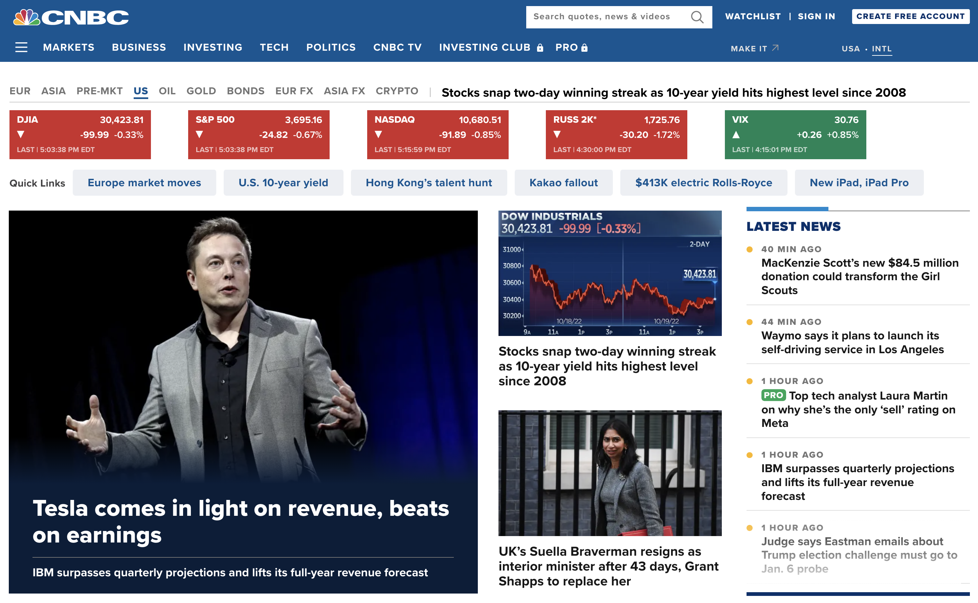Image resolution: width=978 pixels, height=603 pixels.
Task: Open the hamburger menu icon
Action: [x=21, y=47]
